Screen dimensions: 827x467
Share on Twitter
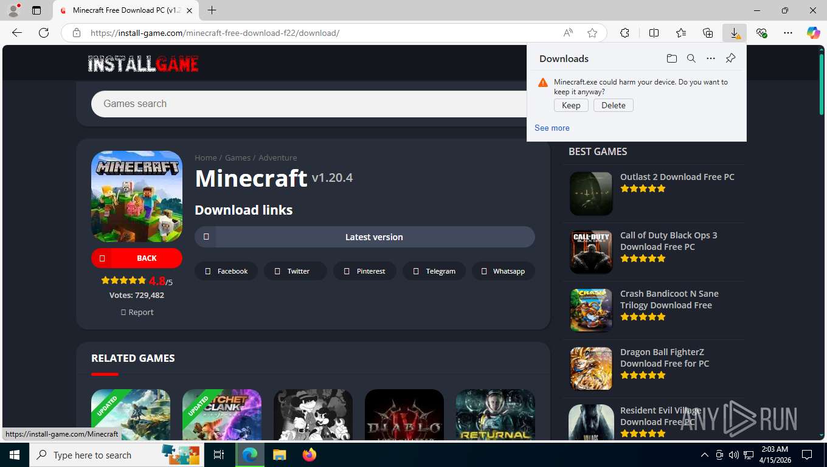point(296,271)
